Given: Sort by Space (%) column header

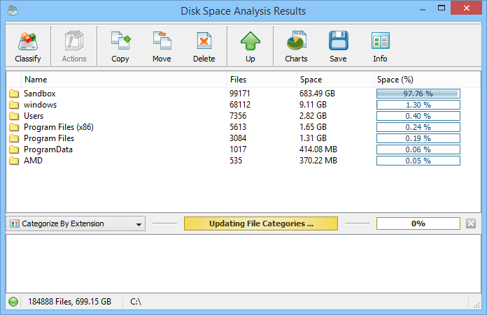Looking at the screenshot, I should tap(427, 80).
